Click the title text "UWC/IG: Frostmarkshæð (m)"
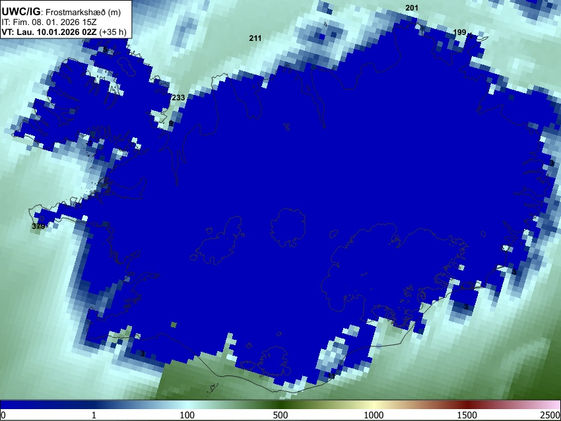Viewport: 561px width, 421px height. [61, 12]
